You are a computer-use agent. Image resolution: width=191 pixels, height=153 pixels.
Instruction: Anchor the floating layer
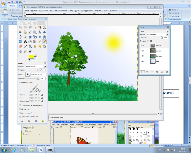[x=162, y=72]
